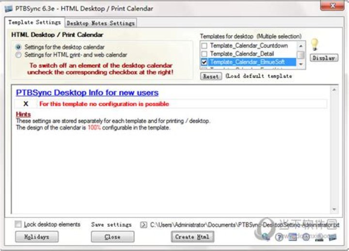
Task: Click template list scroll up arrow
Action: pyautogui.click(x=301, y=46)
